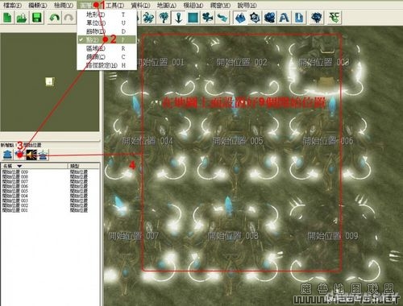Select list row 開始位置 001
The height and width of the screenshot is (306, 403).
pos(50,210)
